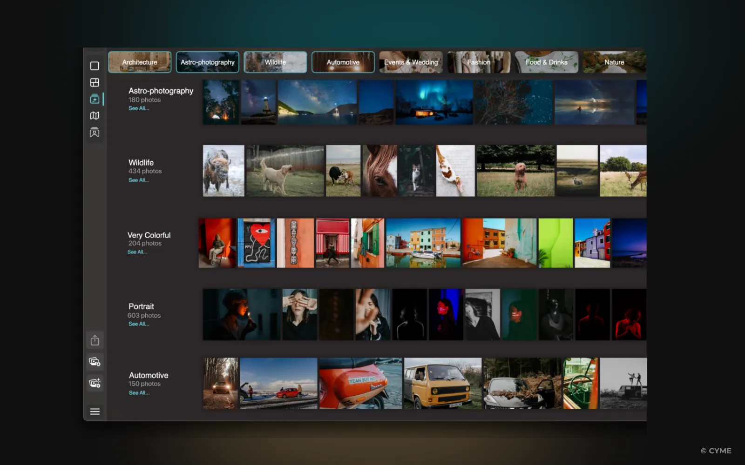This screenshot has width=745, height=465.
Task: Select the Events & Wedding category chip
Action: tap(411, 62)
